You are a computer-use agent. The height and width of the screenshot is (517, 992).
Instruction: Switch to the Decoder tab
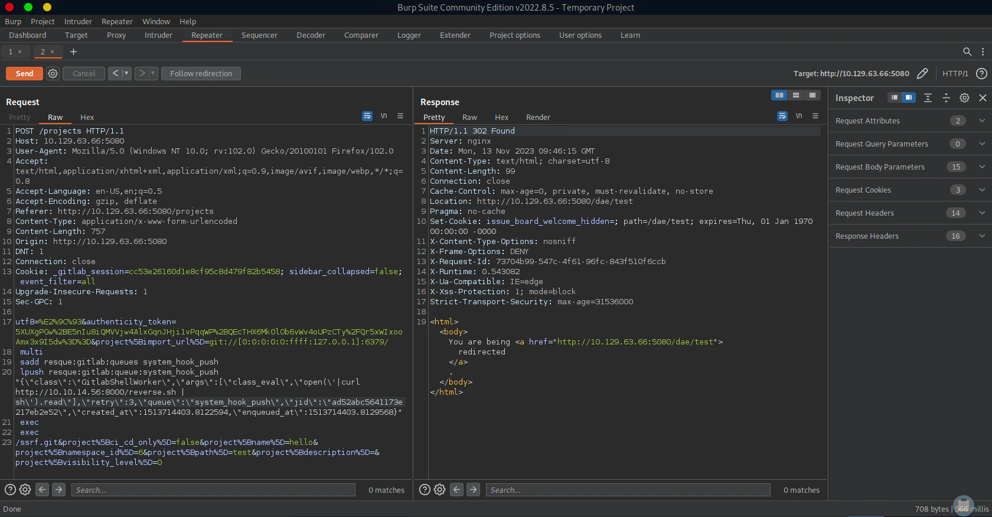[311, 35]
